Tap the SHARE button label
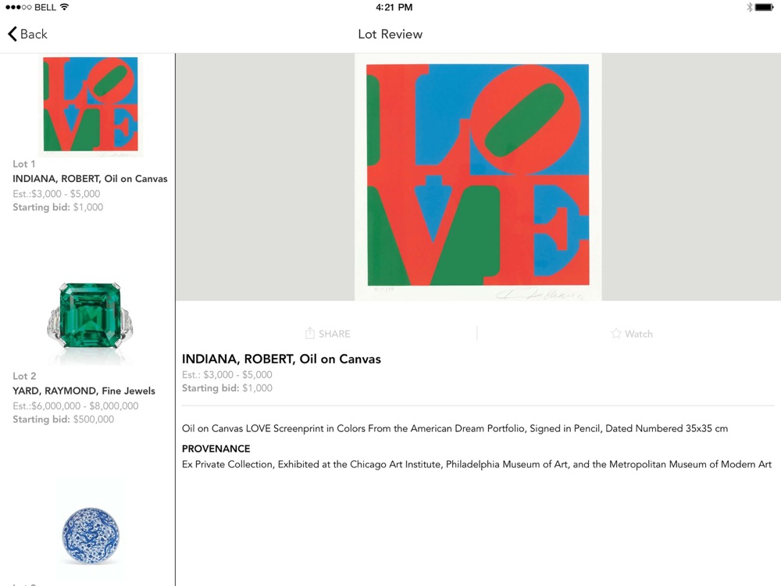The height and width of the screenshot is (586, 781). click(x=334, y=334)
